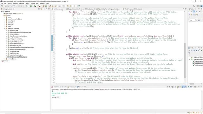
Task: Click the New Java Package icon
Action: click(43, 6)
